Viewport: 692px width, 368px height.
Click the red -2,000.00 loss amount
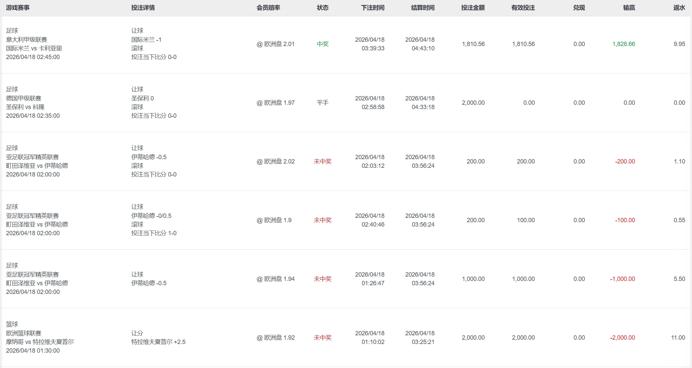tap(622, 338)
